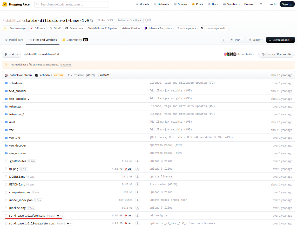Go to Datasets in top navigation
297x226 pixels.
pos(161,4)
